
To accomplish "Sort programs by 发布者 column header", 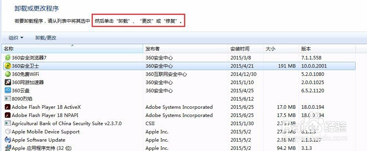I will [x=185, y=49].
